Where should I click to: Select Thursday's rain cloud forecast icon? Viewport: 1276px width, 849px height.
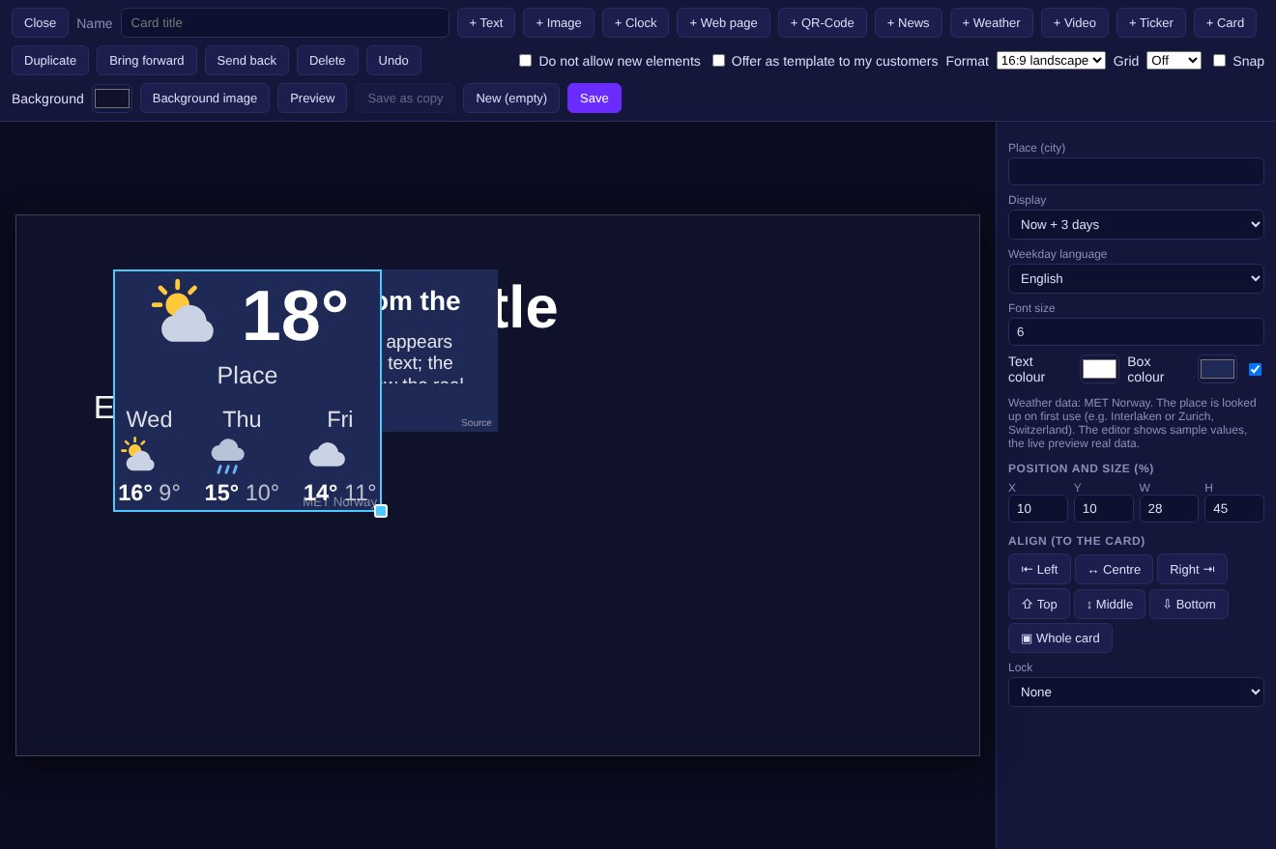tap(228, 456)
